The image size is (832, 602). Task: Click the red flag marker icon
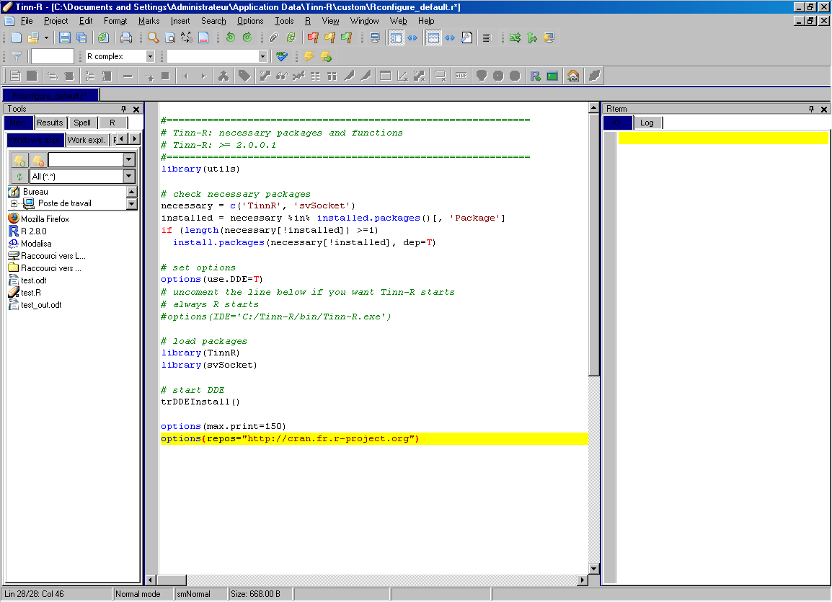tap(313, 37)
